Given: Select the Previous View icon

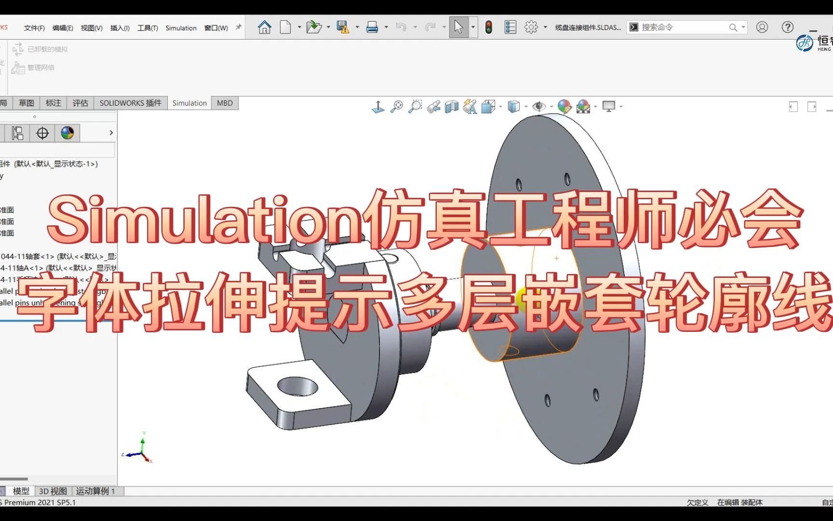Looking at the screenshot, I should coord(433,107).
